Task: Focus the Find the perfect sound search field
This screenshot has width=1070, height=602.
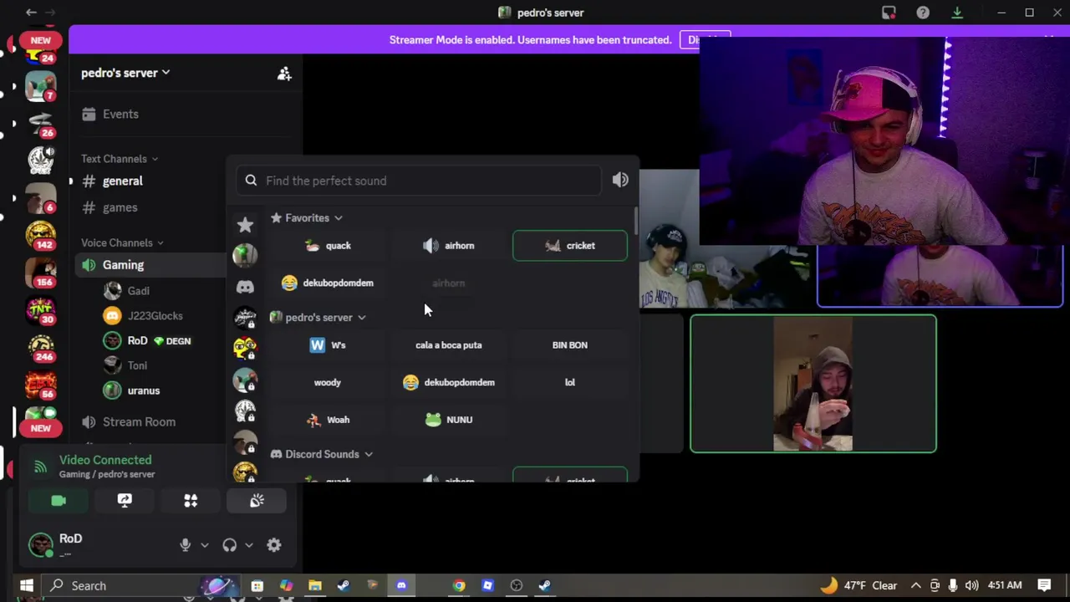Action: [x=418, y=181]
